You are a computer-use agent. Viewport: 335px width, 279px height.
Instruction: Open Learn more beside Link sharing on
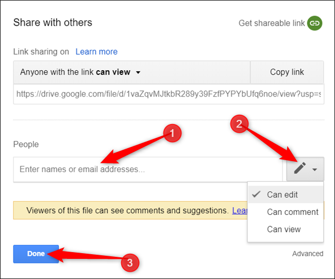96,52
